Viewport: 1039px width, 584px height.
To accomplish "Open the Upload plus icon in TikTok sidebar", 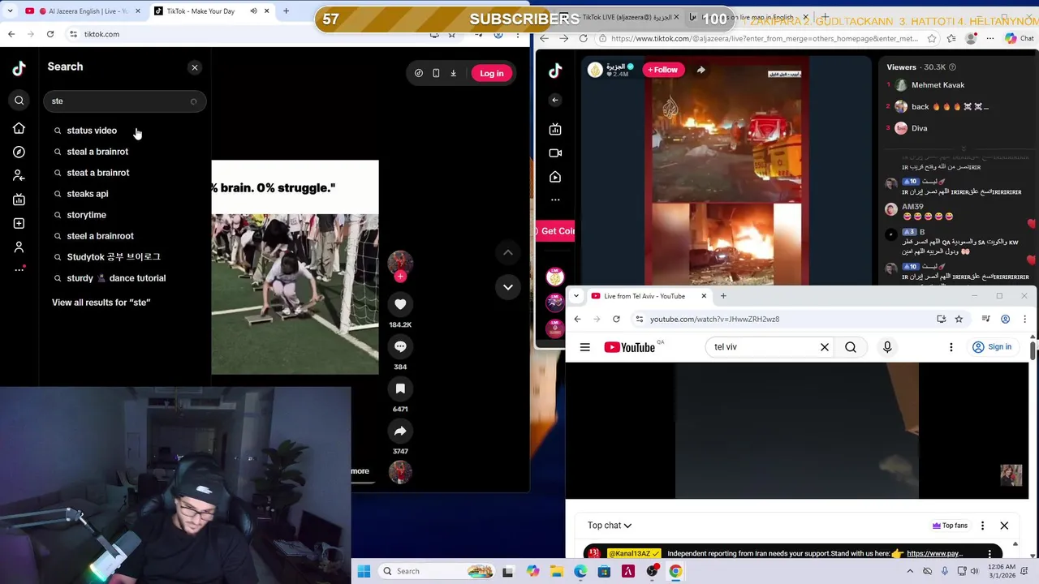I will pos(19,223).
